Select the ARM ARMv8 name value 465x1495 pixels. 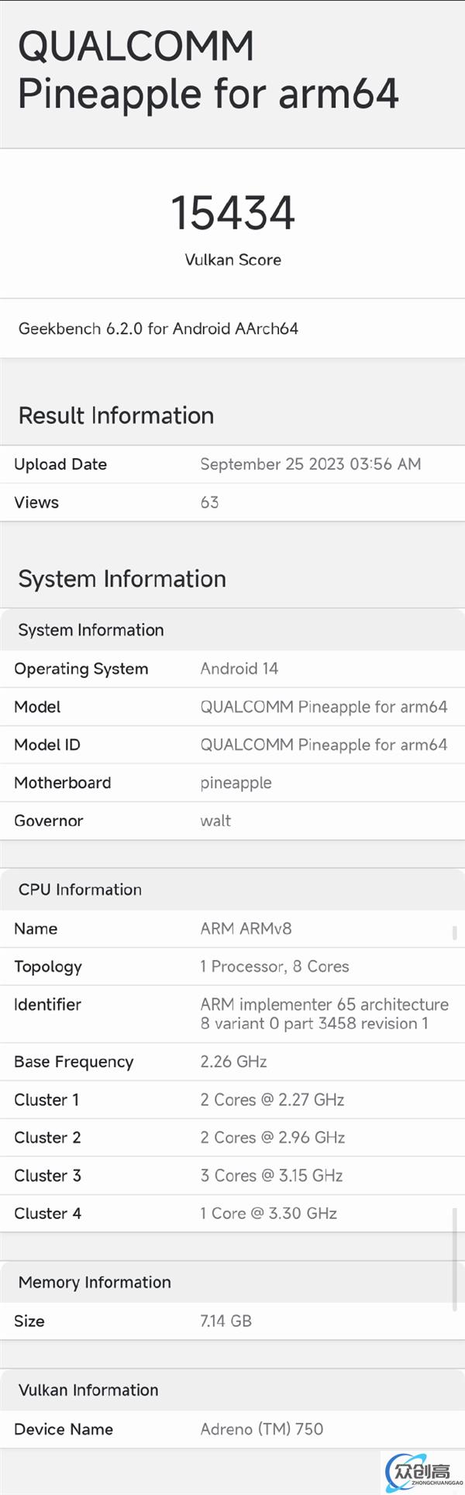[246, 928]
